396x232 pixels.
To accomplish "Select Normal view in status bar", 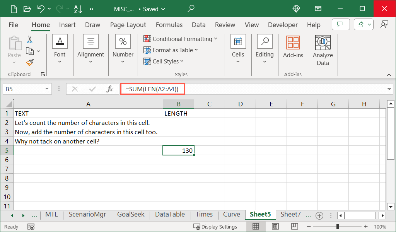I will pyautogui.click(x=256, y=227).
